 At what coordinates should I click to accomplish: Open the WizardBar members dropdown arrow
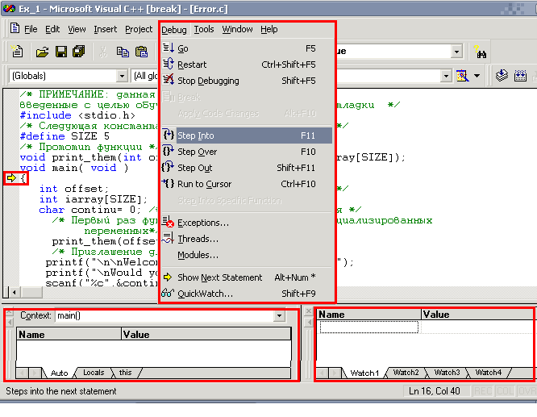[446, 76]
